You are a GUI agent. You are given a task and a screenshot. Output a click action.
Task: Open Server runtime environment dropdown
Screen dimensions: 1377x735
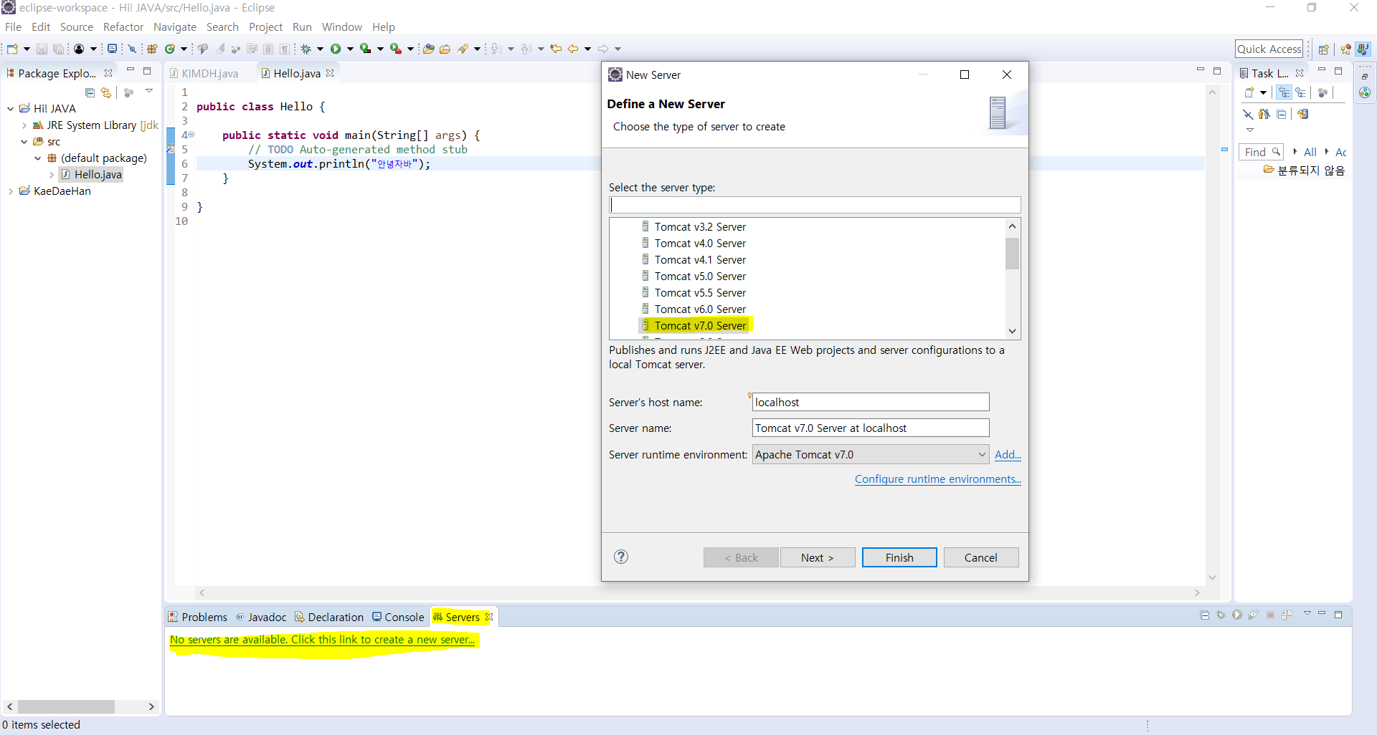coord(982,454)
